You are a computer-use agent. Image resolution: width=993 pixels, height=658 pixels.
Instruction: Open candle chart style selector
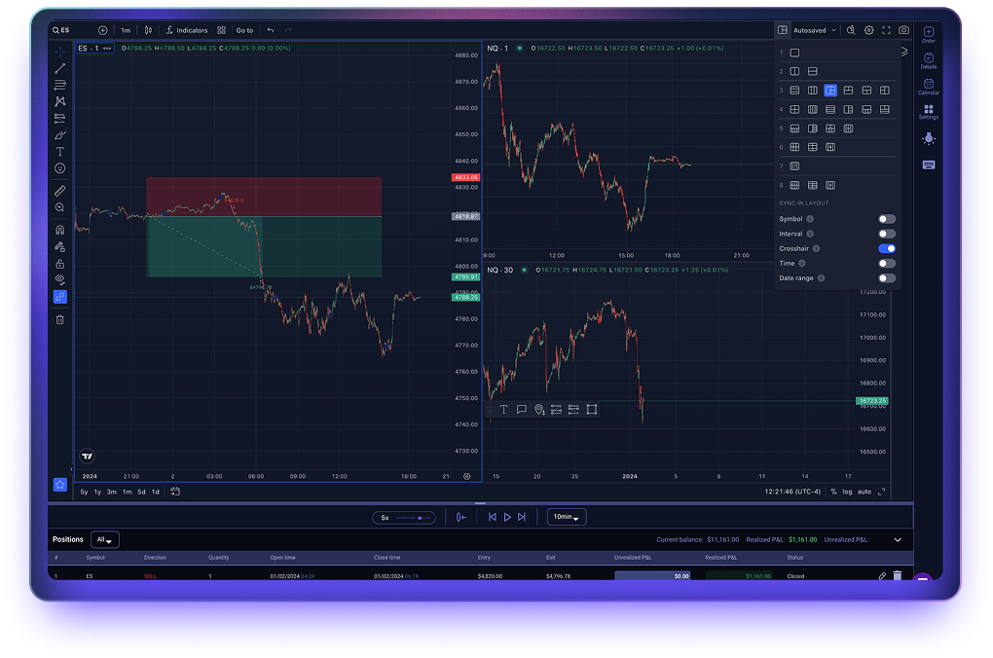pyautogui.click(x=148, y=30)
